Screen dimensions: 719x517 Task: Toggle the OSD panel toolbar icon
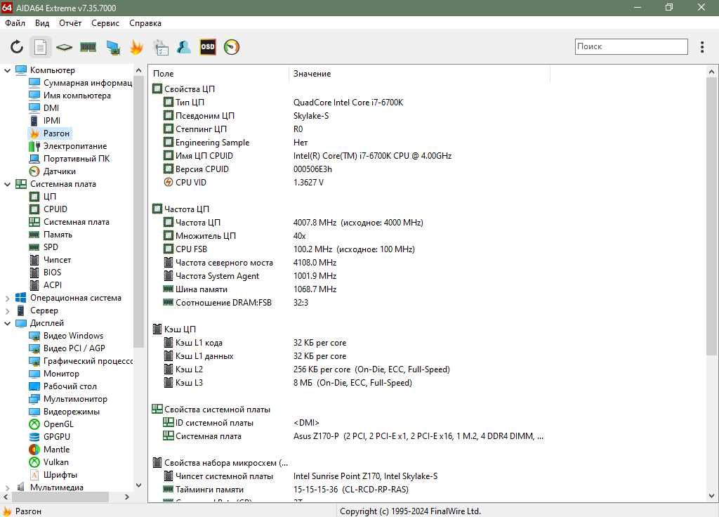point(208,47)
